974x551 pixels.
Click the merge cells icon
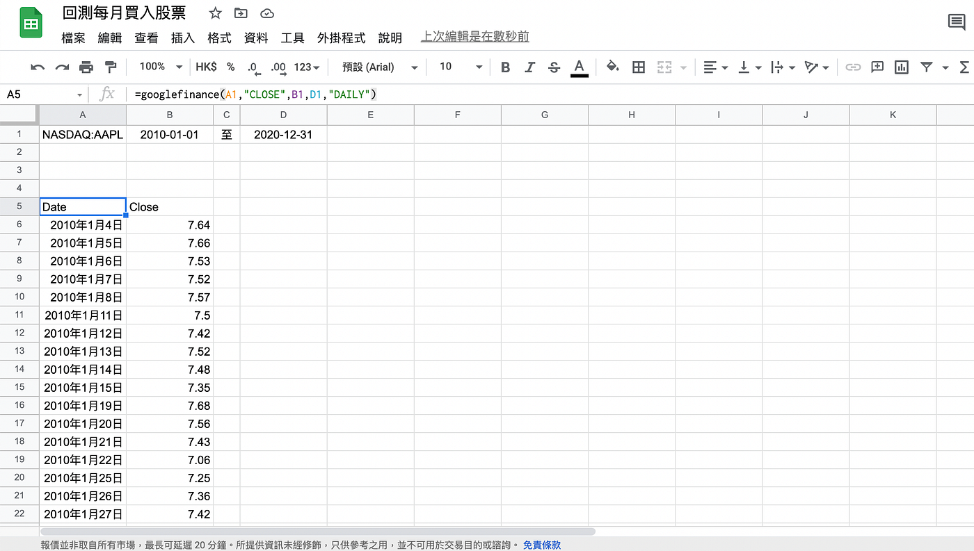point(664,67)
